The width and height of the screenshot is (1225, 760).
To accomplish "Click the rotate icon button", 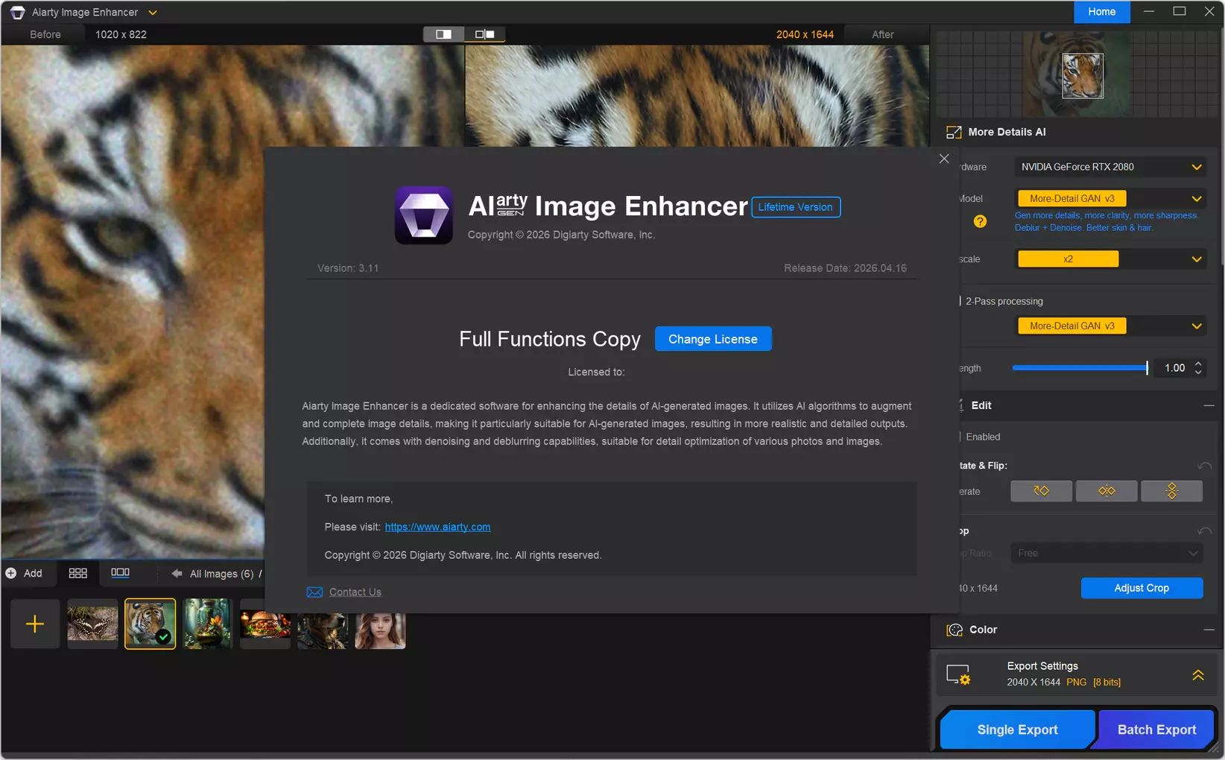I will [x=1041, y=491].
